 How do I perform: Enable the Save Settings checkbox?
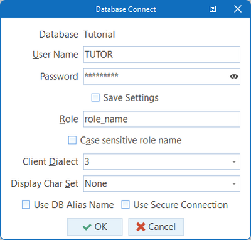tap(95, 98)
